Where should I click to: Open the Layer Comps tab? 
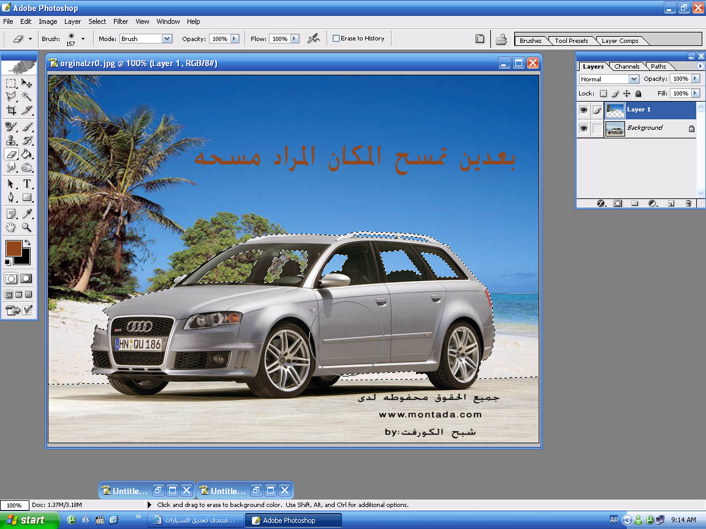620,40
